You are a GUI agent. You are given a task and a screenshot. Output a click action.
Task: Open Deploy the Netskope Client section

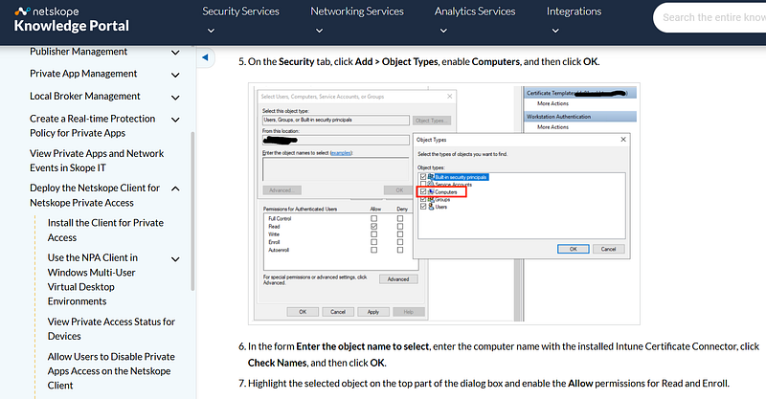(x=94, y=195)
